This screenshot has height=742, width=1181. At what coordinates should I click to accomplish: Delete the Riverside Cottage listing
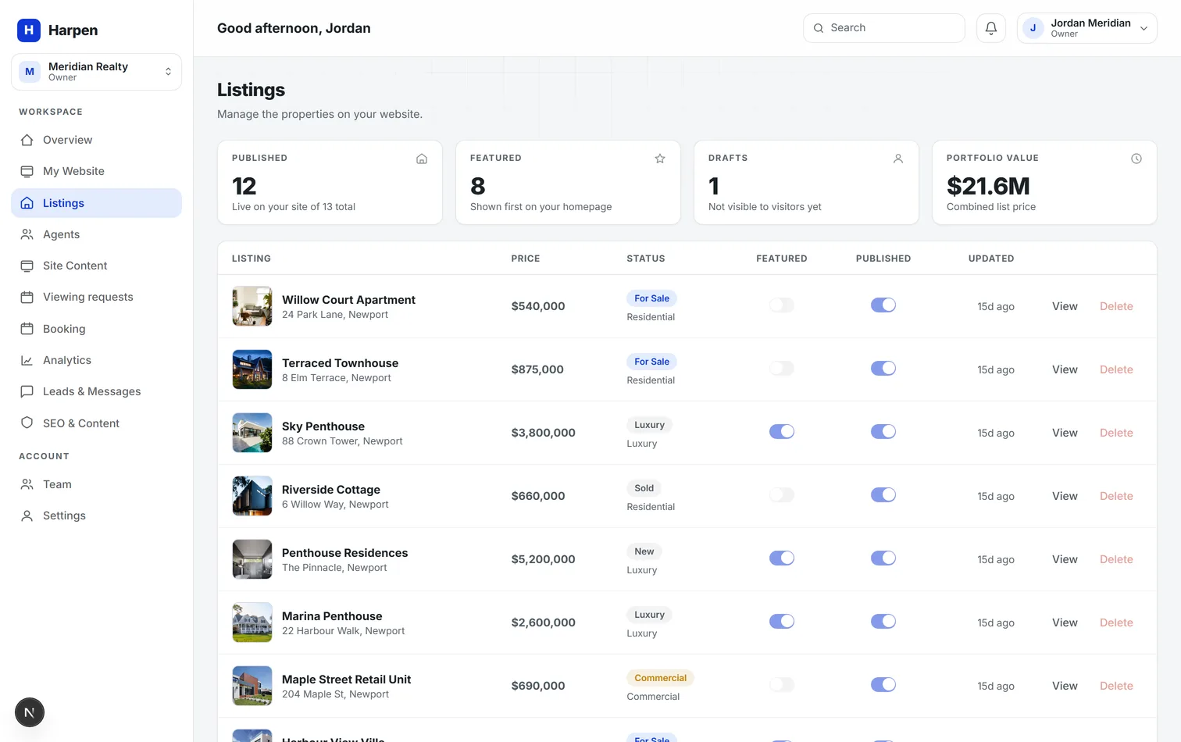click(1116, 496)
